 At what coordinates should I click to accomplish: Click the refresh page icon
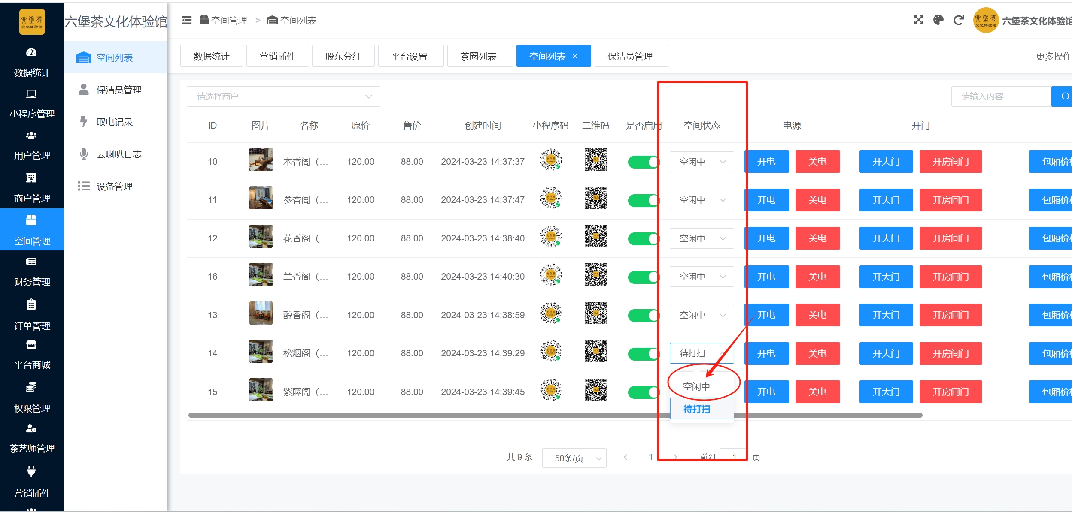[x=958, y=20]
